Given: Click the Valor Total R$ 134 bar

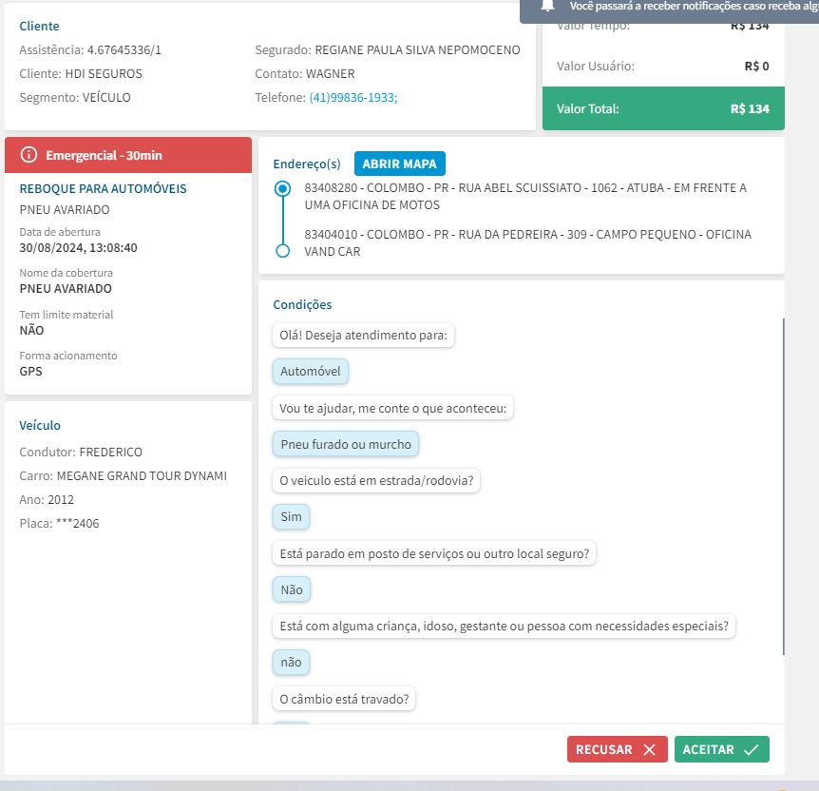Looking at the screenshot, I should (x=663, y=108).
